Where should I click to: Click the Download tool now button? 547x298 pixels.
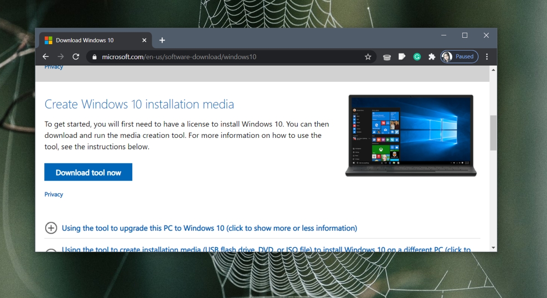pyautogui.click(x=88, y=172)
